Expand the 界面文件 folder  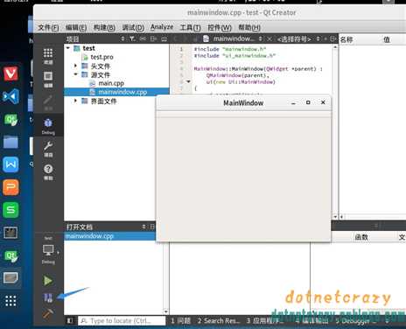(x=75, y=101)
